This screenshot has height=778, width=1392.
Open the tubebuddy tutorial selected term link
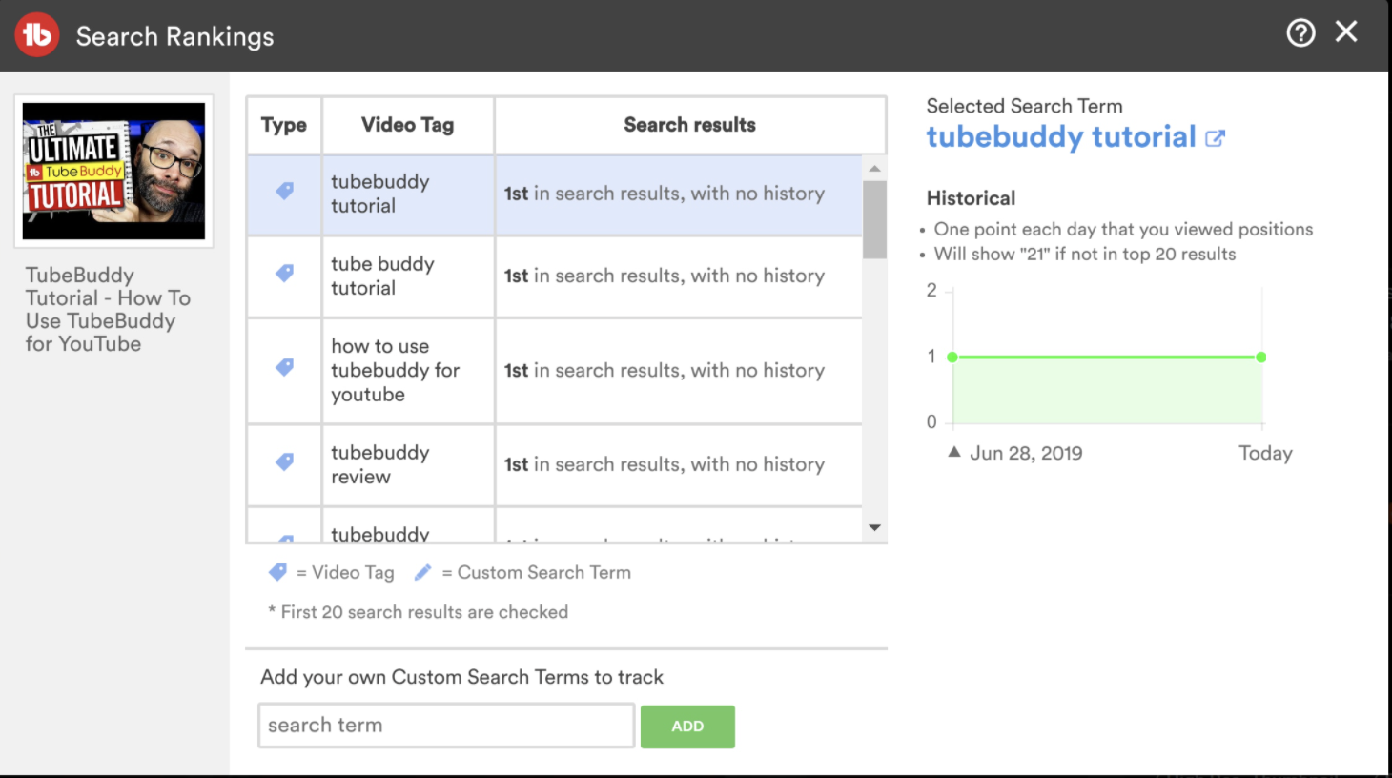(1061, 137)
